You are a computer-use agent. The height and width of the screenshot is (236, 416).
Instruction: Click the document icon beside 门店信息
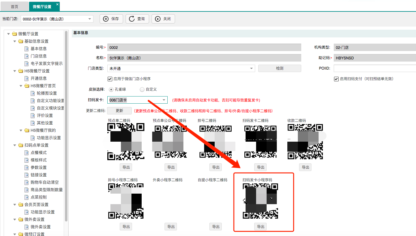(27, 56)
